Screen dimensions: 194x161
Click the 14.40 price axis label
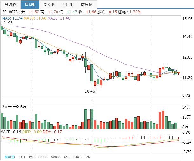pos(187,36)
